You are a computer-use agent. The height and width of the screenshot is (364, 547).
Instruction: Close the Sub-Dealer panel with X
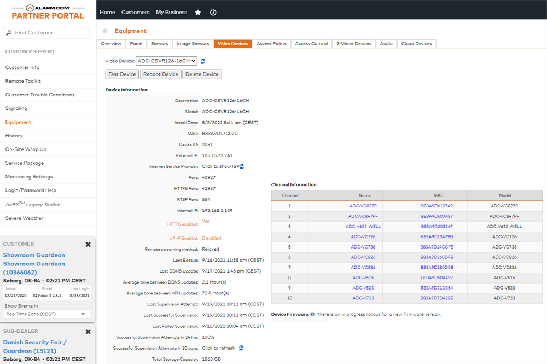88,332
